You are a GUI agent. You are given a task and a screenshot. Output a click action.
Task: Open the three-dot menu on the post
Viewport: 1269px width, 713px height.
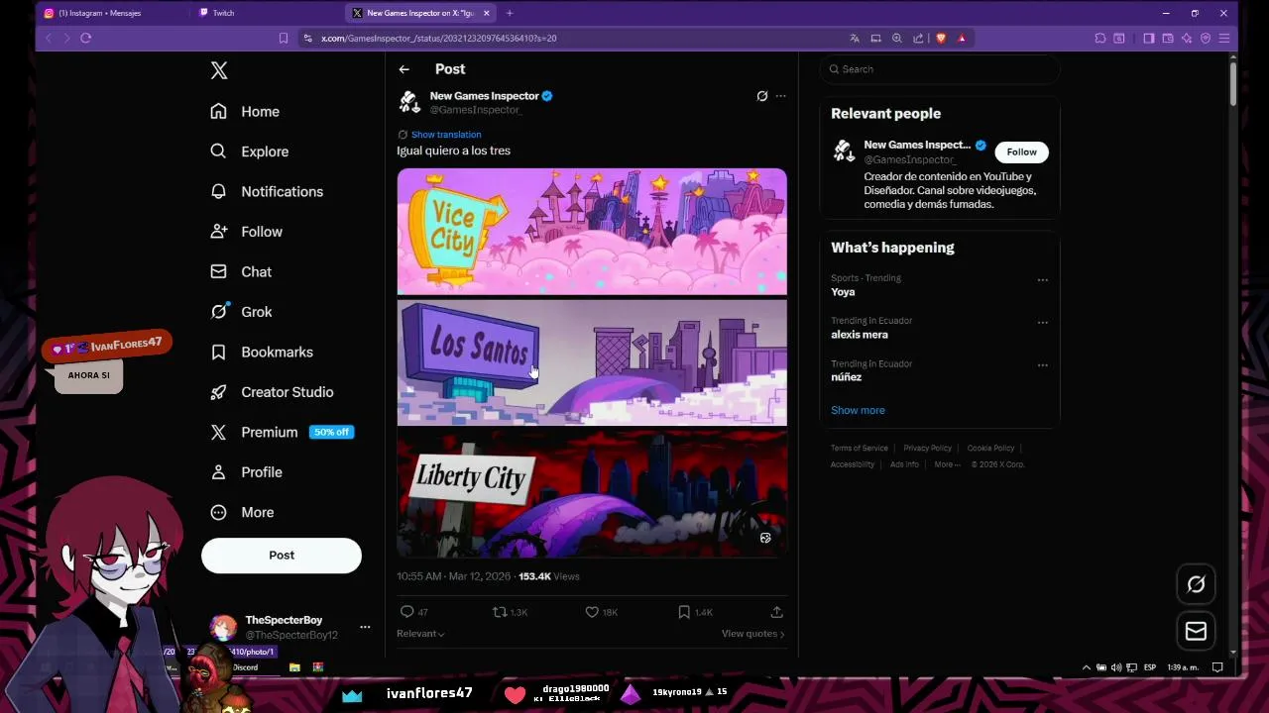[781, 96]
